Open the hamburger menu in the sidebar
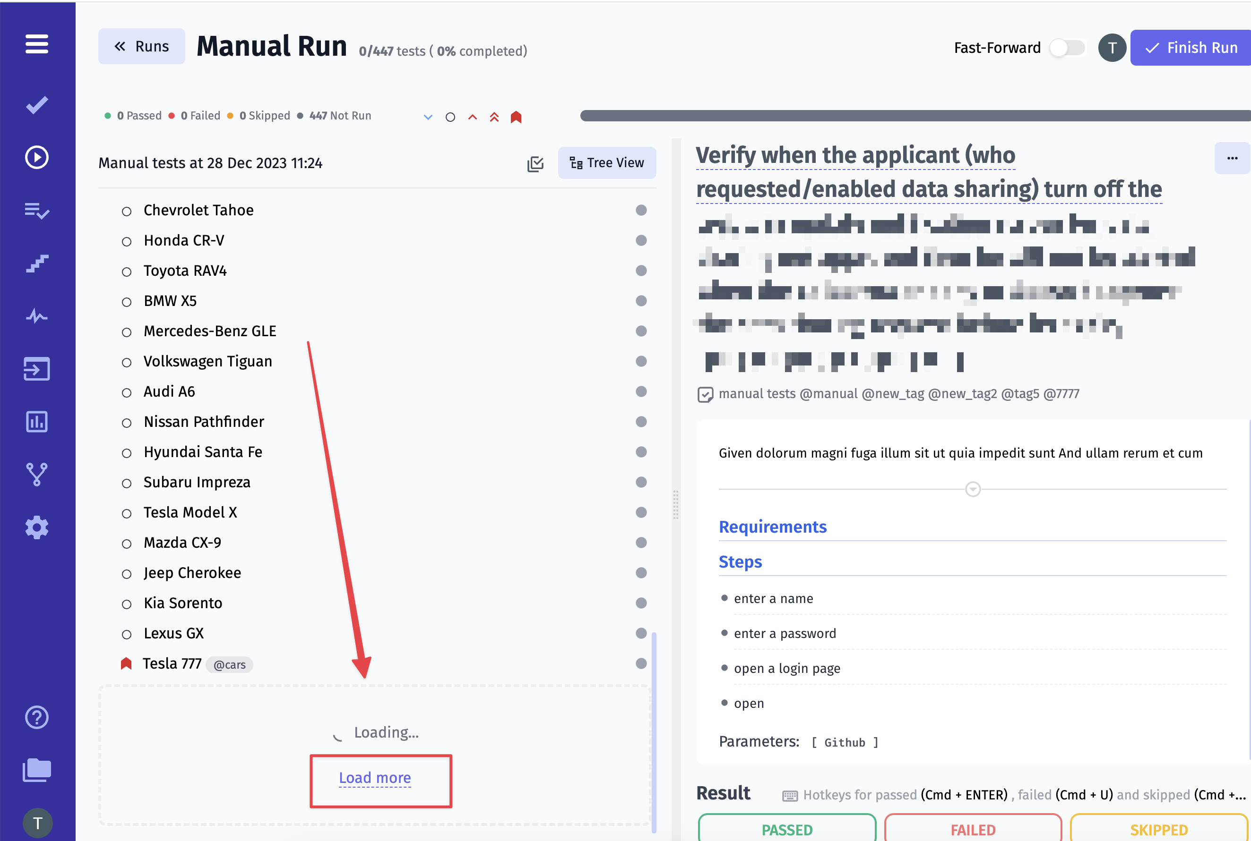Image resolution: width=1251 pixels, height=841 pixels. pos(36,44)
